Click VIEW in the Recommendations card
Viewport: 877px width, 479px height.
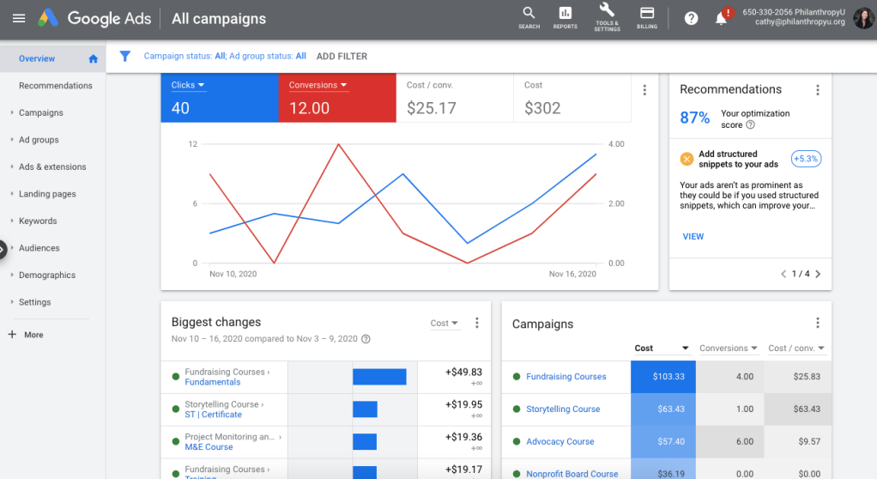(693, 236)
